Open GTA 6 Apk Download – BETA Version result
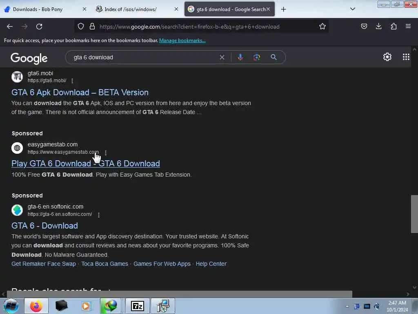Screen dimensions: 418x314 80,92
